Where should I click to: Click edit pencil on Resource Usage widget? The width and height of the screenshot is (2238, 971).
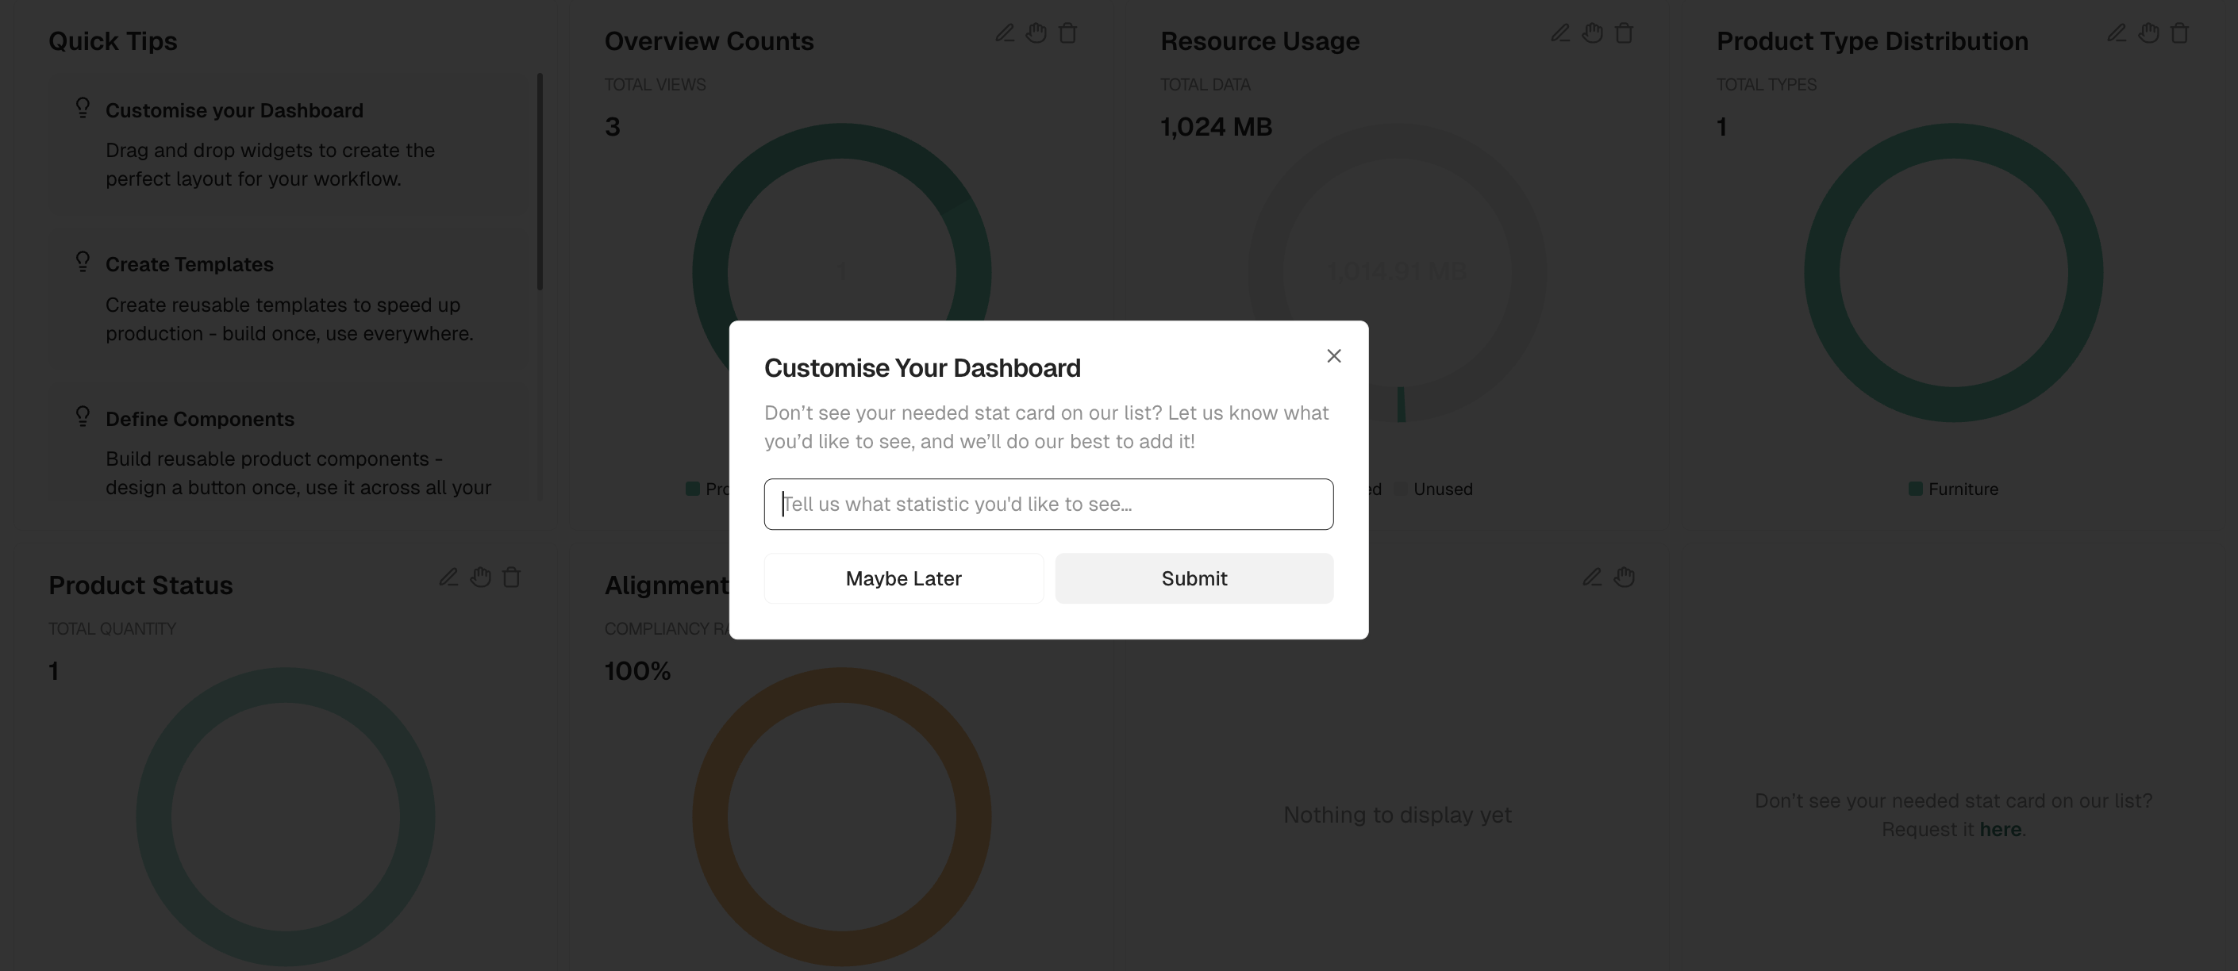pos(1560,33)
